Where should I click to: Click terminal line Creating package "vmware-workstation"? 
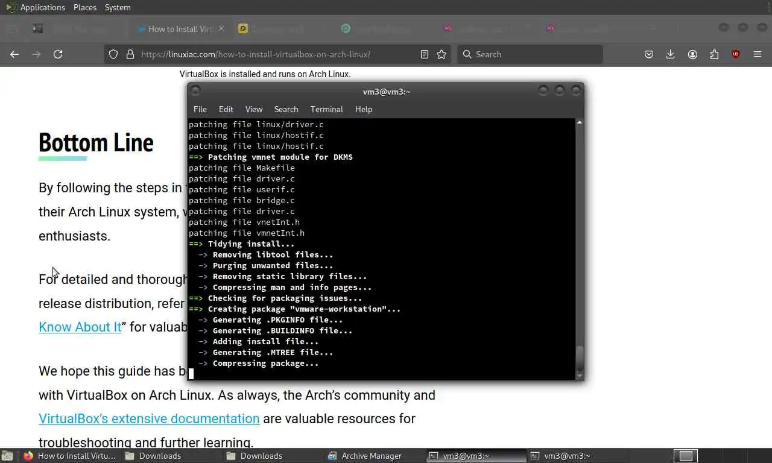pos(305,309)
